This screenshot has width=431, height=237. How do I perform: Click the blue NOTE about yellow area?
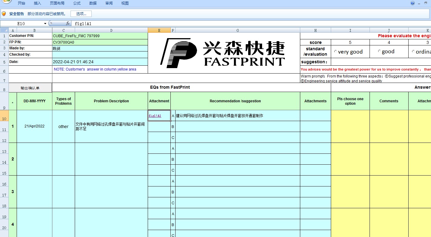95,69
